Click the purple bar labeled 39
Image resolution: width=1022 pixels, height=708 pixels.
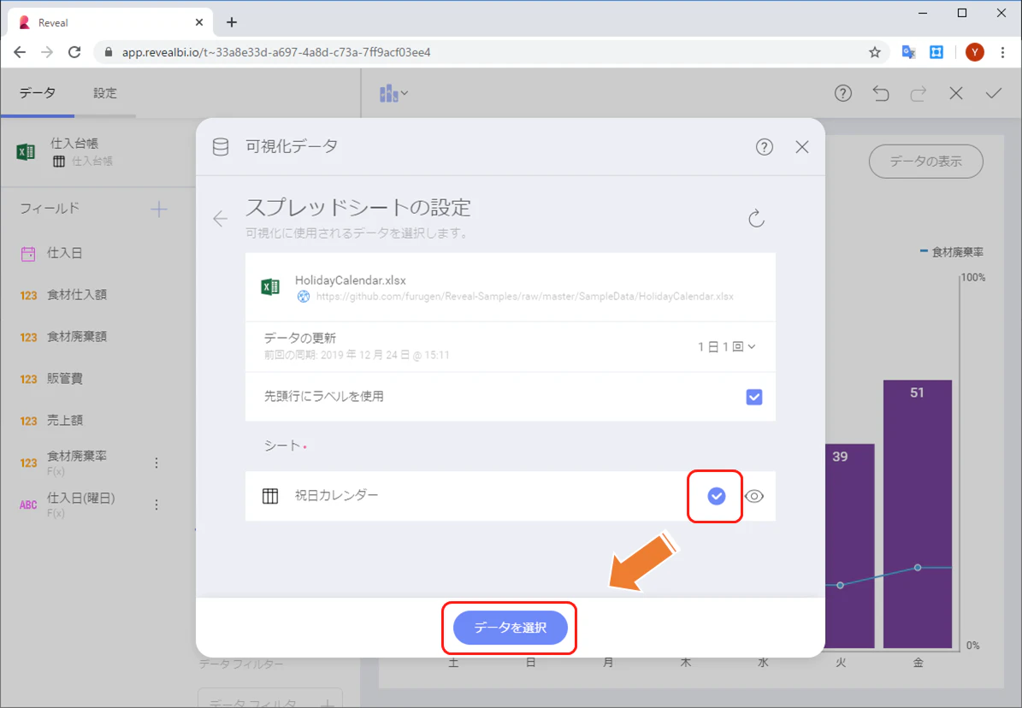tap(849, 546)
